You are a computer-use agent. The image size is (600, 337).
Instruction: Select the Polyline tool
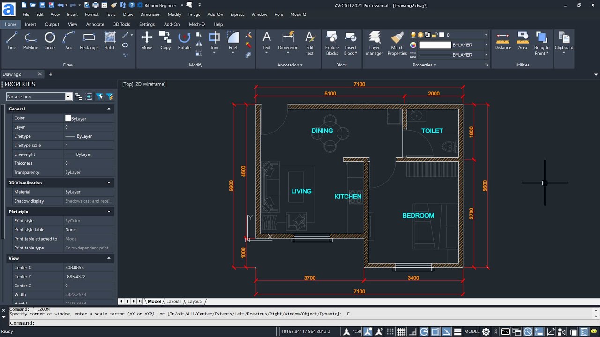point(30,41)
